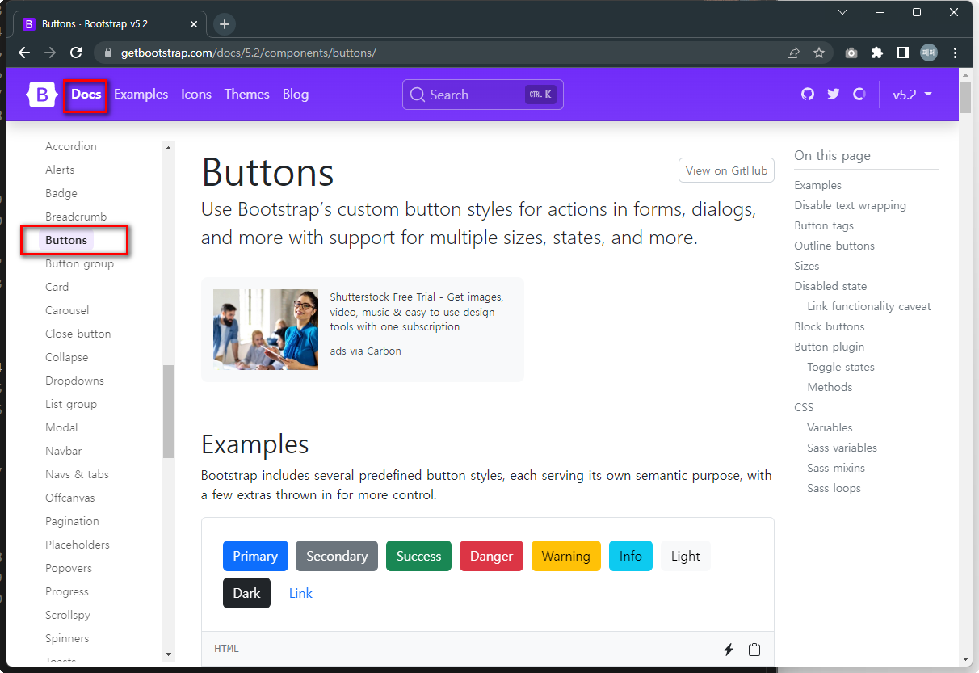Viewport: 979px width, 673px height.
Task: Open Bootstrap GitHub repository icon
Action: tap(808, 95)
